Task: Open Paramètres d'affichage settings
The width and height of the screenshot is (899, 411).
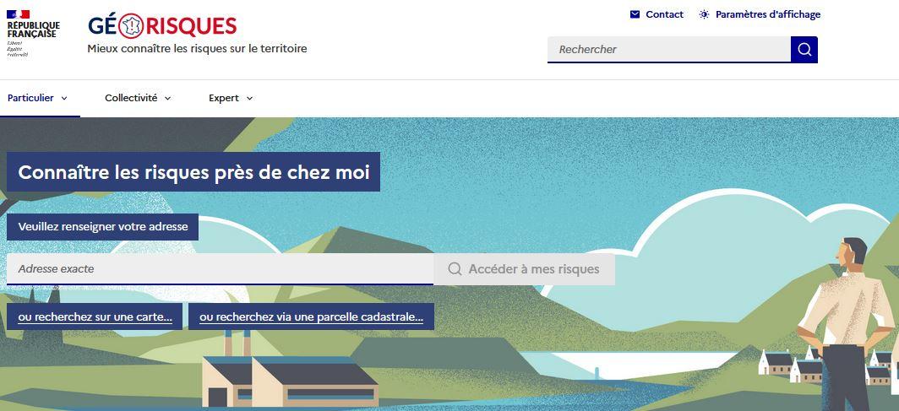Action: click(760, 14)
